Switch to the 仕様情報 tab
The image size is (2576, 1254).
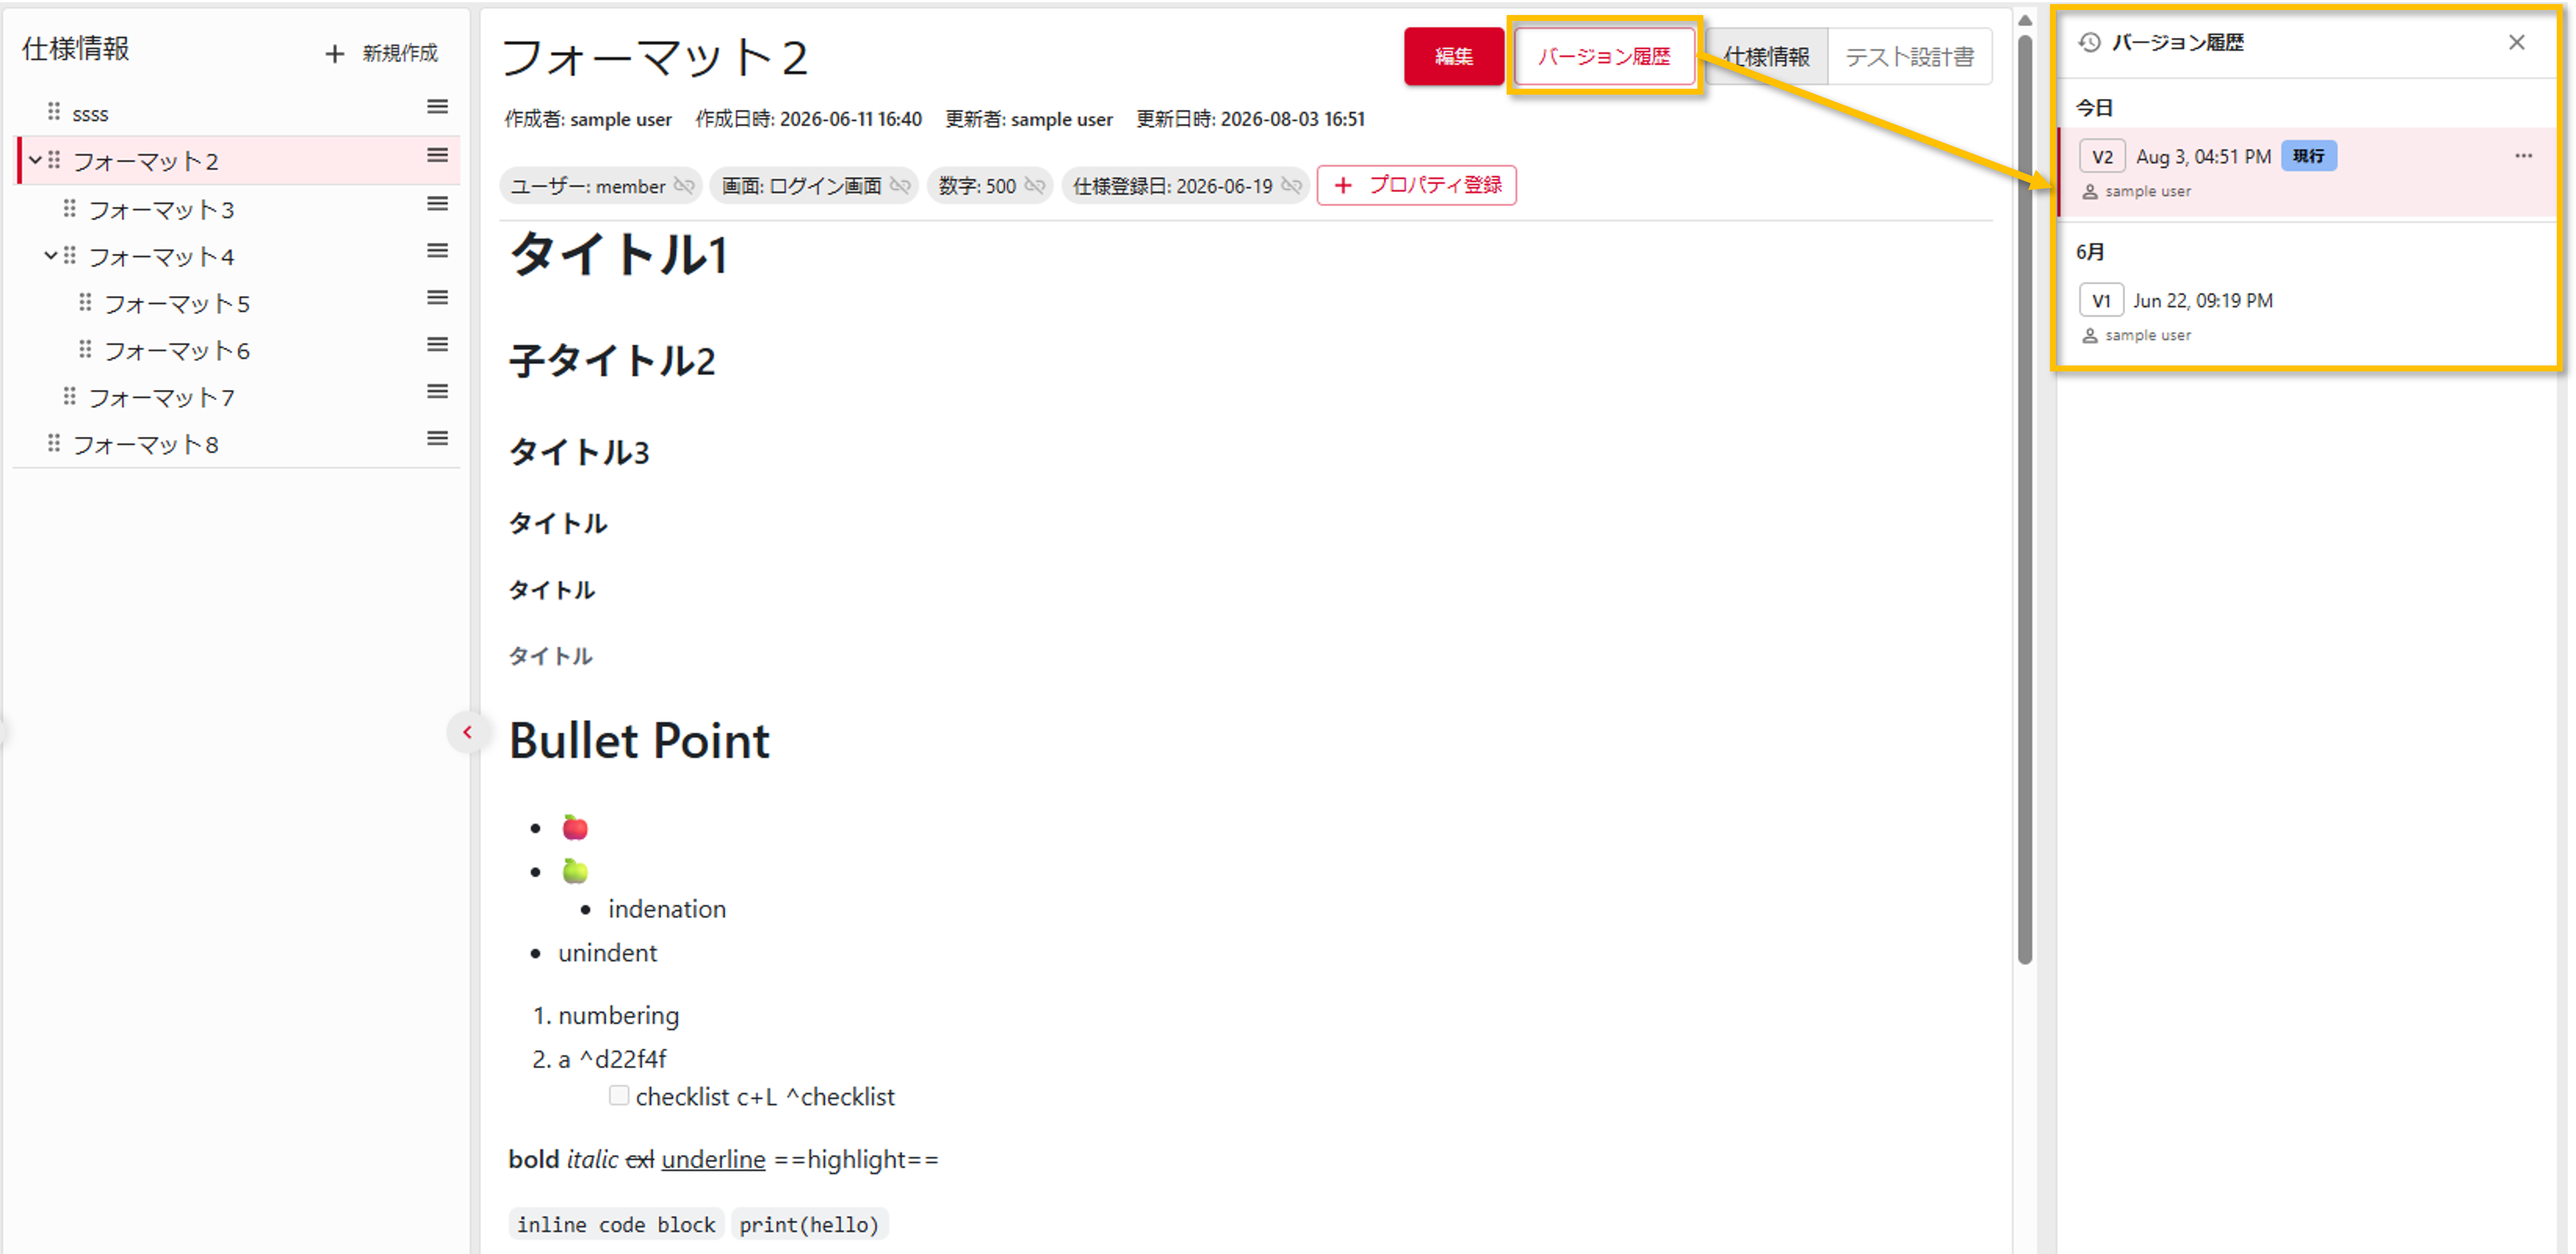coord(1767,56)
